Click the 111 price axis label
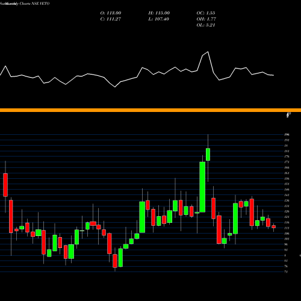This screenshot has width=301, height=301. click(x=287, y=228)
